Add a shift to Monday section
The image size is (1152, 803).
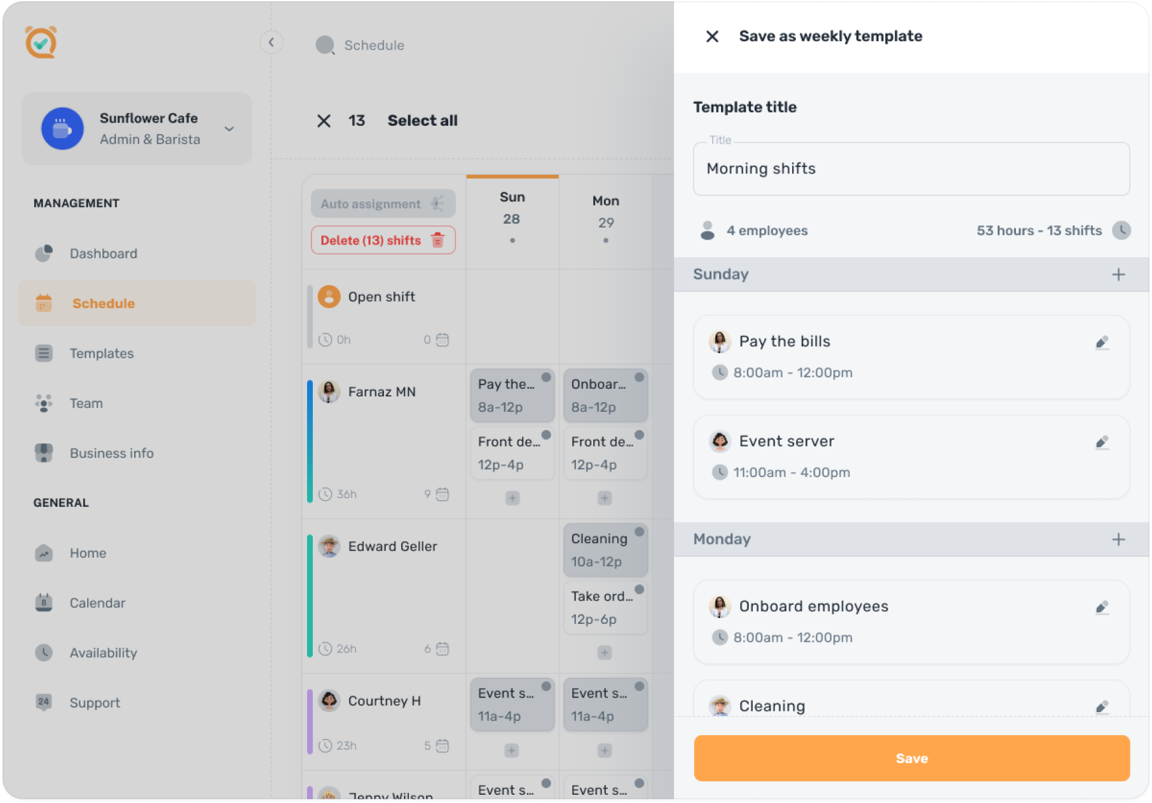click(1118, 539)
